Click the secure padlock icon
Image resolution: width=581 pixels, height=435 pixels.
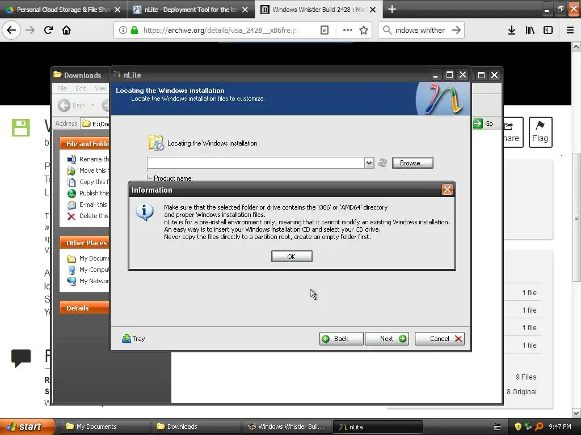pos(134,30)
